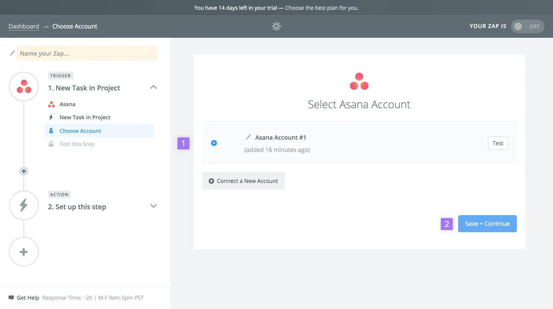This screenshot has height=309, width=553.
Task: Click the pencil icon next to Zap name
Action: [x=12, y=53]
